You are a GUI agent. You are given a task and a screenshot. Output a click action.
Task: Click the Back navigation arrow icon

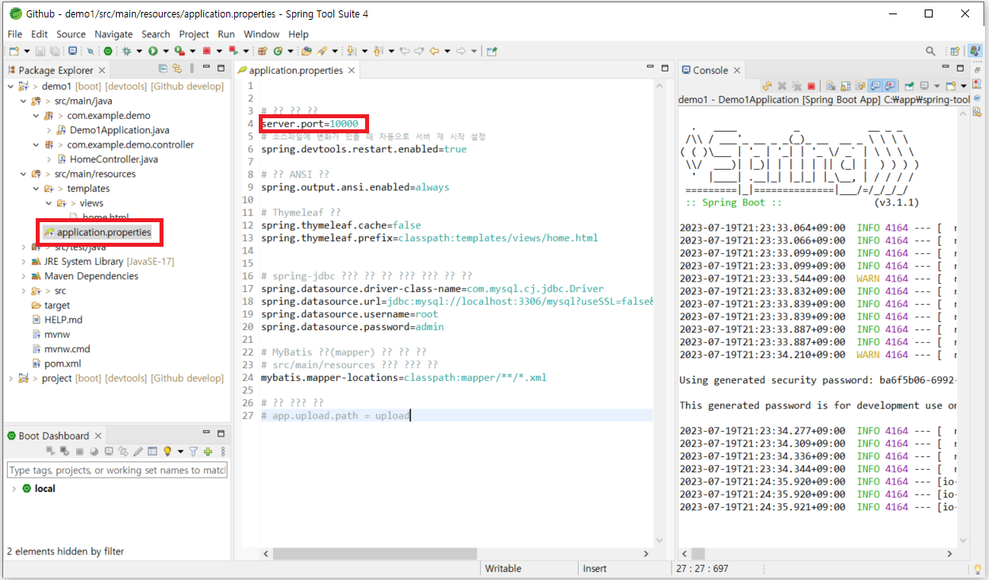434,51
